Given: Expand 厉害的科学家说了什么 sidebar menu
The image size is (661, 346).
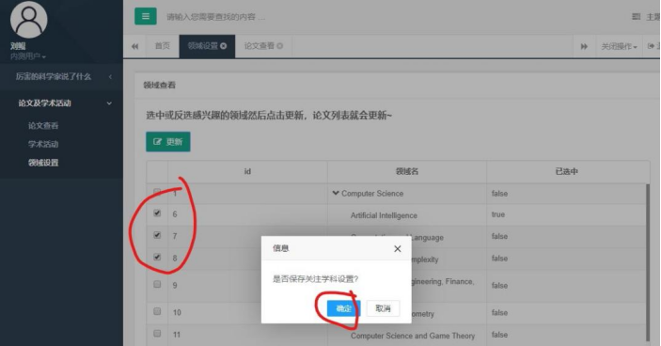Looking at the screenshot, I should coord(61,77).
